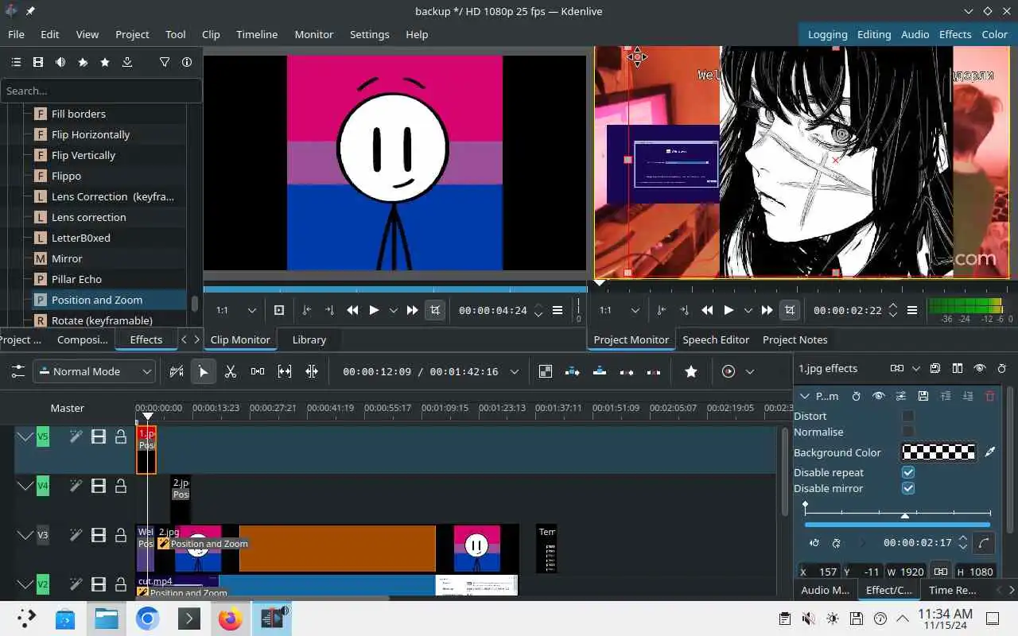Show all effects via the list icon in effects panel
The height and width of the screenshot is (636, 1018).
pyautogui.click(x=16, y=62)
